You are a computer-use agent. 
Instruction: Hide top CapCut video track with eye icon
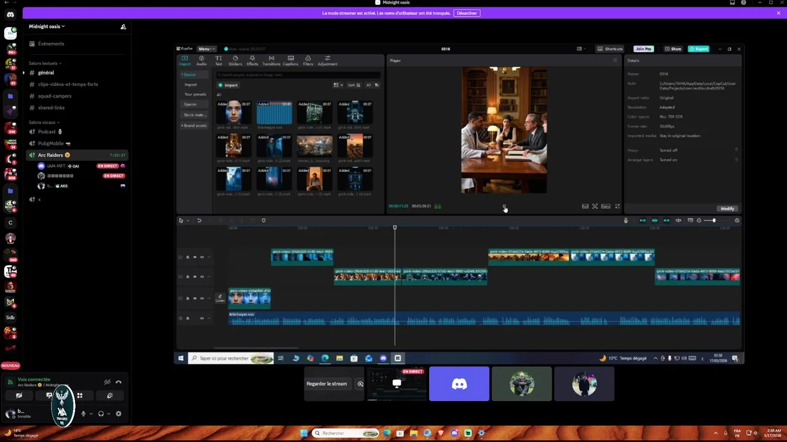195,257
